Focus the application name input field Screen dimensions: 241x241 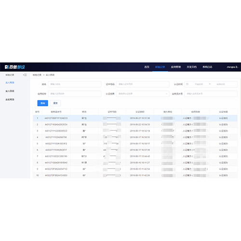click(x=75, y=94)
